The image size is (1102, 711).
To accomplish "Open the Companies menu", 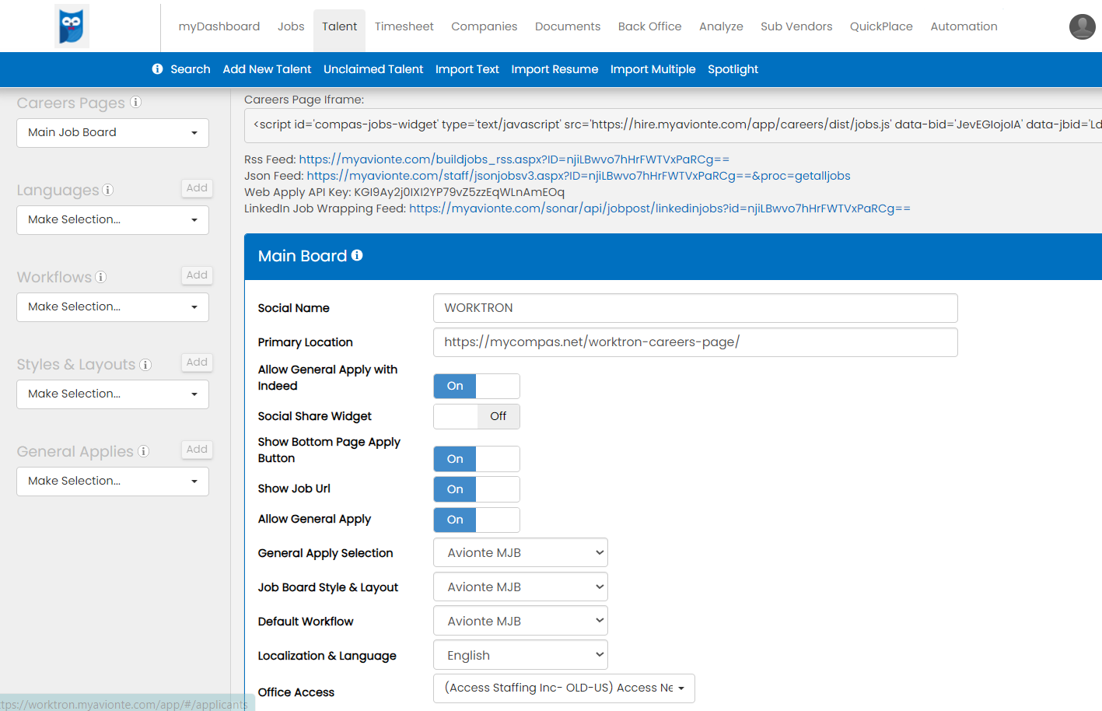I will coord(484,26).
